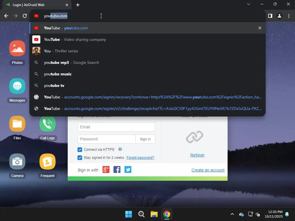Open the Photos app icon
295x221 pixels.
tap(17, 48)
